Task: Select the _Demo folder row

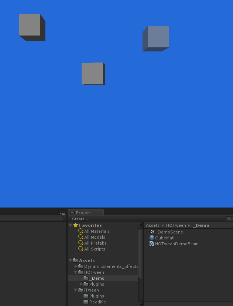Action: point(103,278)
